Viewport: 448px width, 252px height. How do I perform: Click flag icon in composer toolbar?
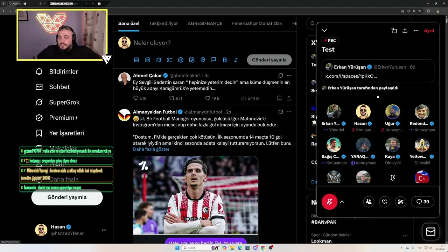click(214, 60)
